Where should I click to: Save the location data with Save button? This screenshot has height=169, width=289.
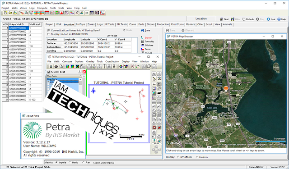click(x=145, y=30)
